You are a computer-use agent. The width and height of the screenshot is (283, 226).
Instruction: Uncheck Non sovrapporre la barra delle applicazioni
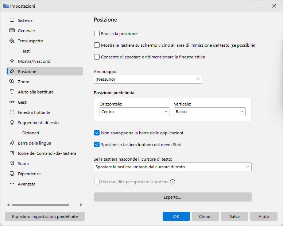pos(97,133)
